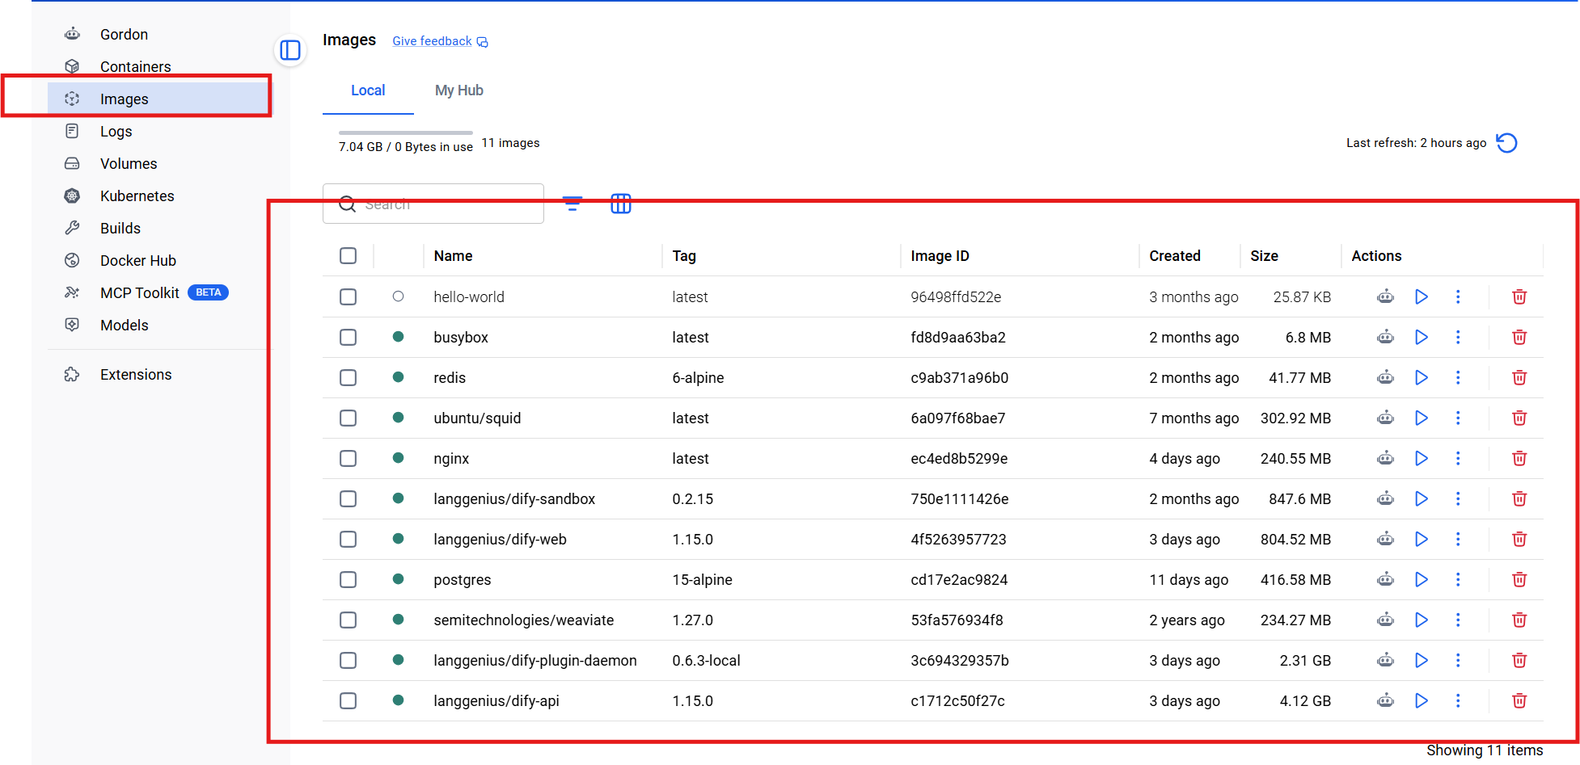
Task: Delete the ubuntu/squid image
Action: point(1519,418)
